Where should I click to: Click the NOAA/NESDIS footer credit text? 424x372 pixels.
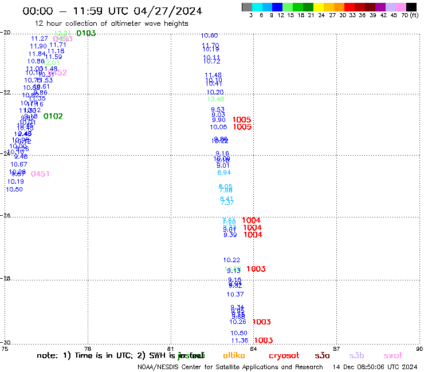(x=230, y=367)
